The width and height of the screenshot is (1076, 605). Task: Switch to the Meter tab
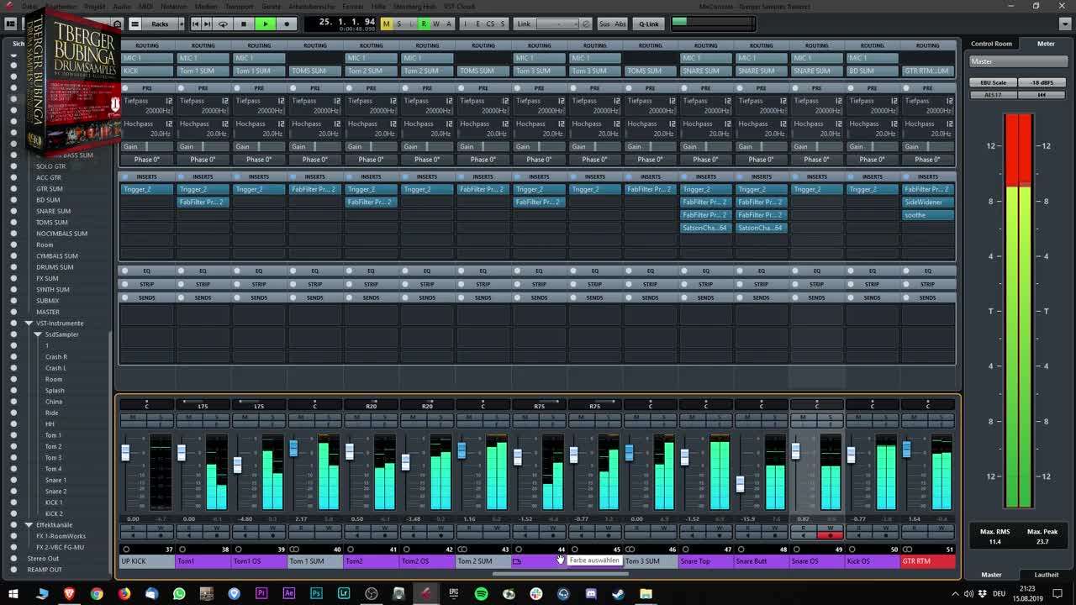point(1046,44)
